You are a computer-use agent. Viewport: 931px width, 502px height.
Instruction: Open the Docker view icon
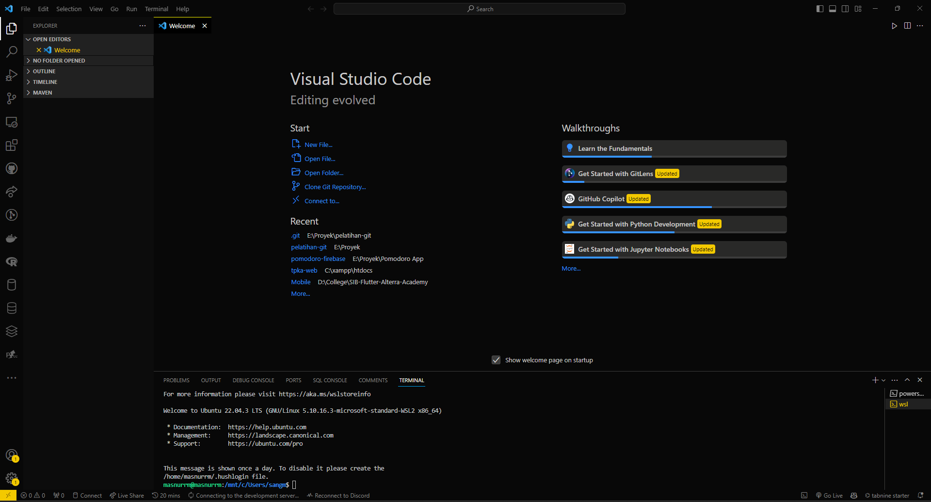[12, 238]
